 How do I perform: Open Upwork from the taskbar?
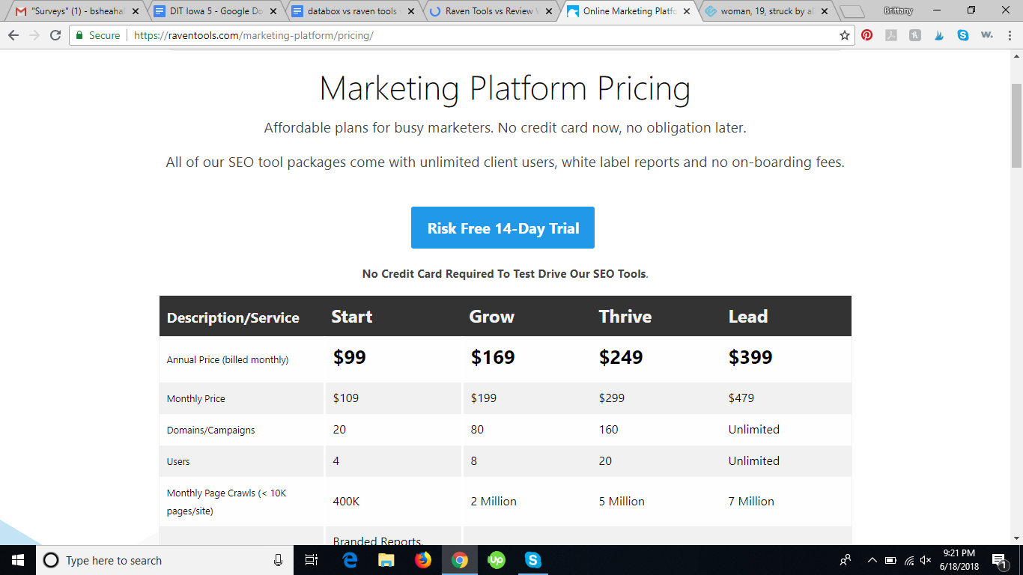pos(497,560)
